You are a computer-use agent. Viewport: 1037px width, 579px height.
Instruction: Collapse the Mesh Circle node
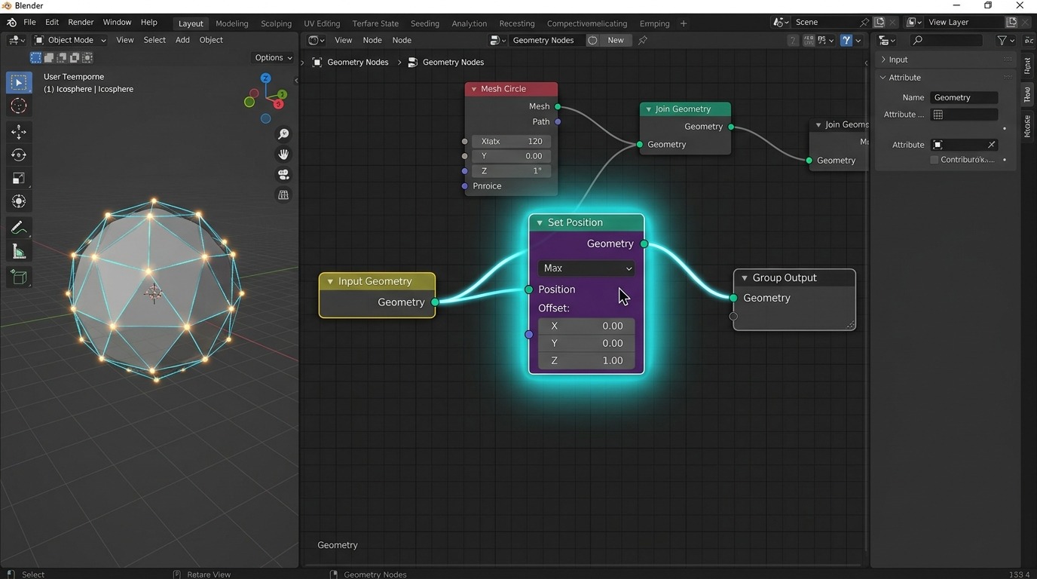(x=473, y=89)
